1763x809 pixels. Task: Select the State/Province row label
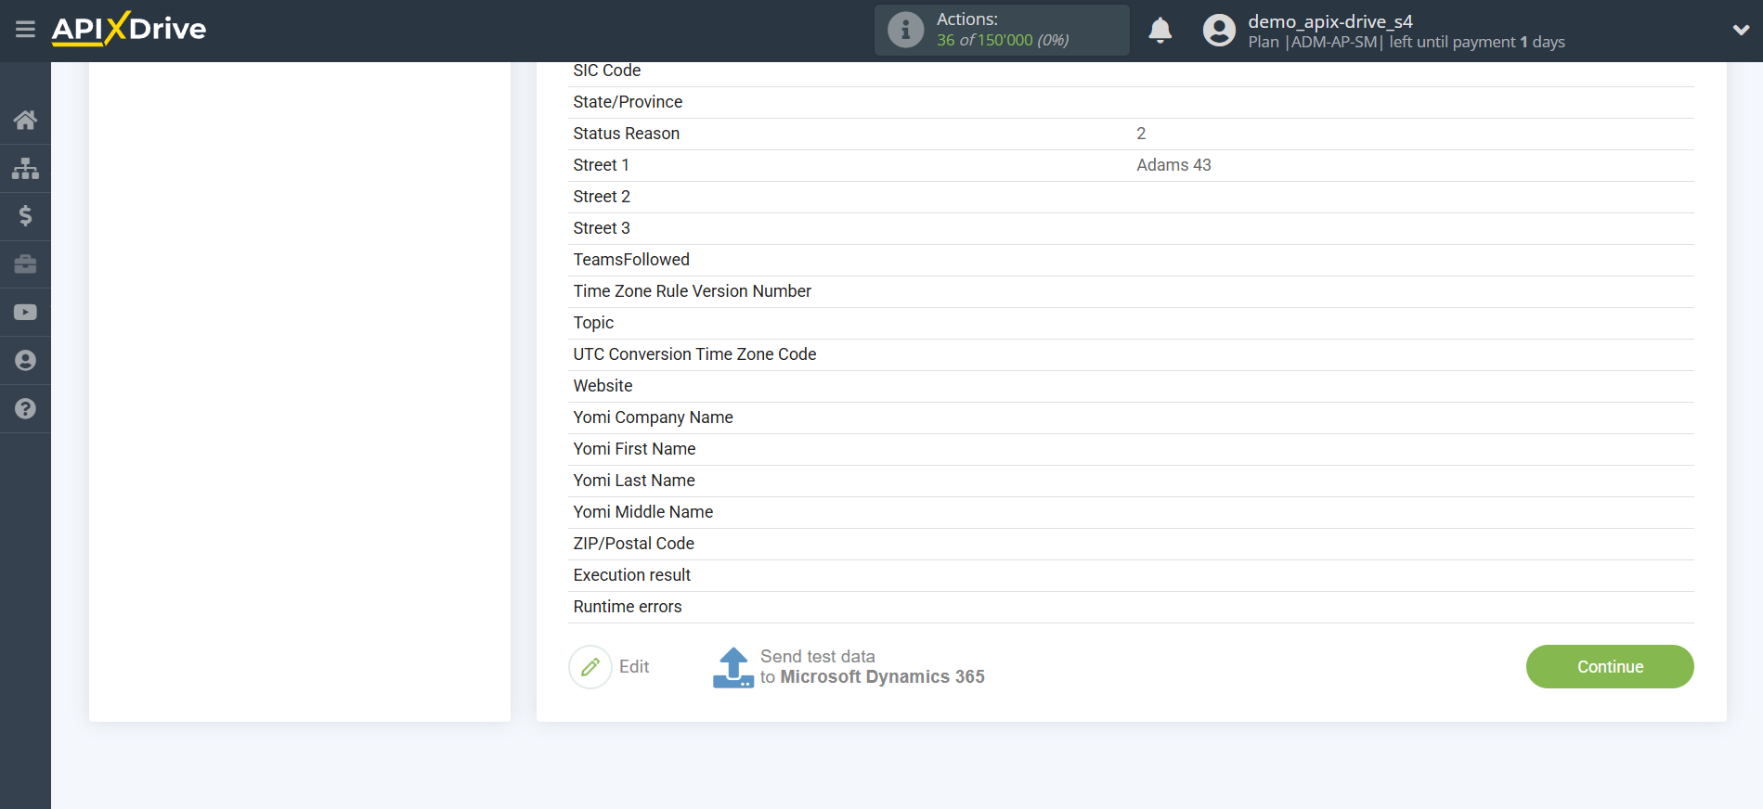point(628,102)
